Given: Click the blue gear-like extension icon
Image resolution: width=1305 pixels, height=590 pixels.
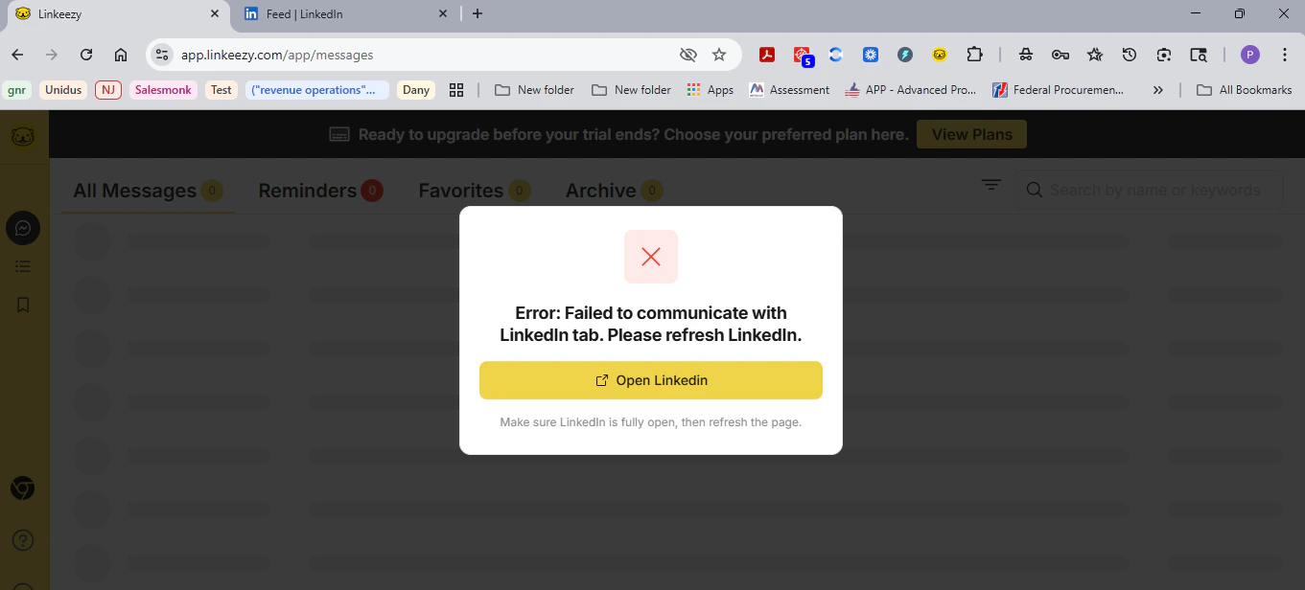Looking at the screenshot, I should (871, 55).
